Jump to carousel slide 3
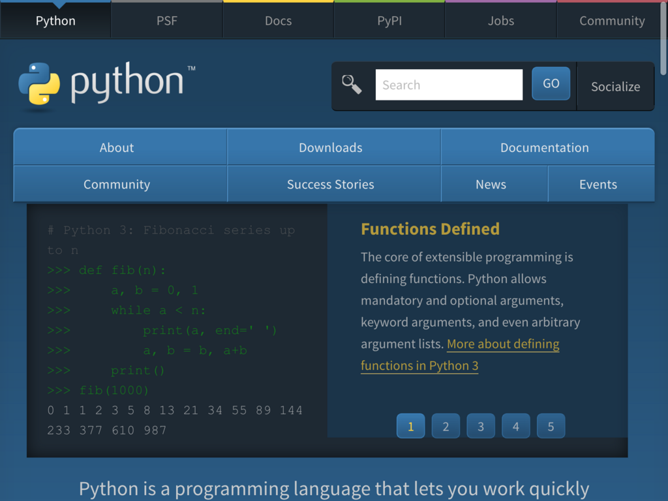Image resolution: width=668 pixels, height=501 pixels. [481, 425]
